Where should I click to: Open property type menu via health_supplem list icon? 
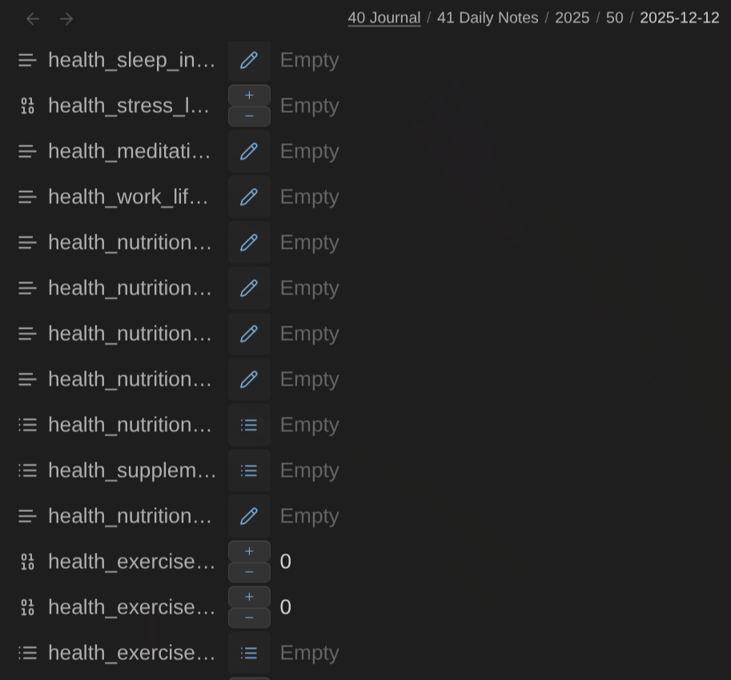click(x=27, y=471)
